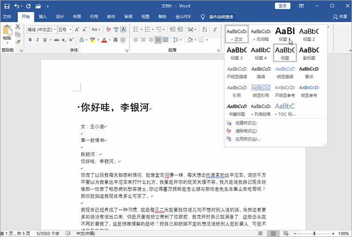Open the font dialog launcher
Image resolution: width=352 pixels, height=237 pixels.
click(x=127, y=51)
